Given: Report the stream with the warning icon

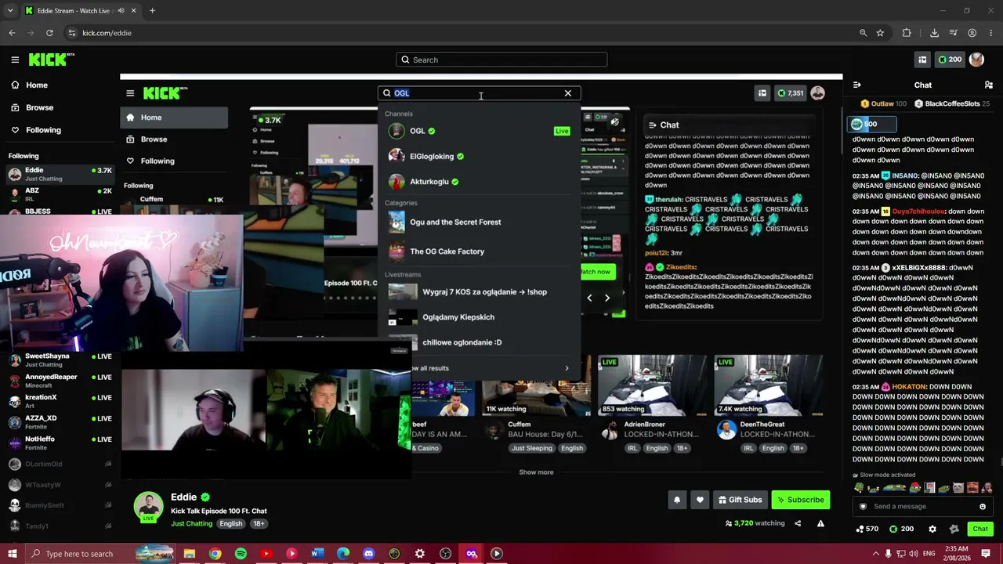Looking at the screenshot, I should coord(820,523).
